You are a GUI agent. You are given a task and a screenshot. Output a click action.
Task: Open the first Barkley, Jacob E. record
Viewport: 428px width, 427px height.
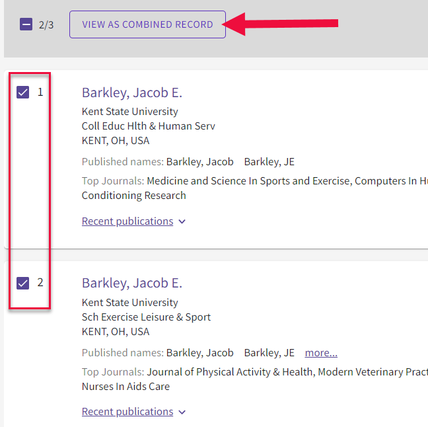[131, 93]
